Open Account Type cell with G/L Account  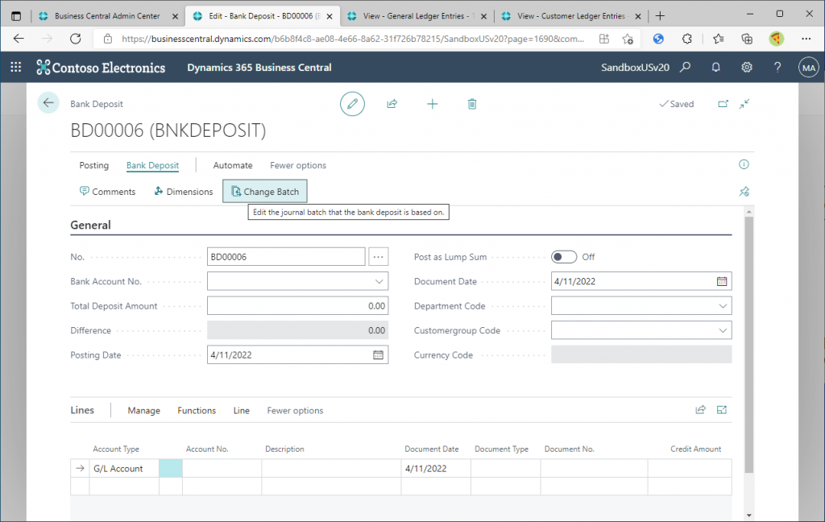point(124,468)
